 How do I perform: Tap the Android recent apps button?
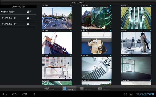24,94
